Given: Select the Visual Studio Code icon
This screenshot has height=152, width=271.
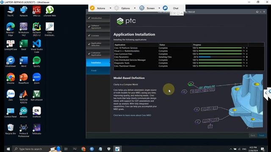Looking at the screenshot, I should pyautogui.click(x=37, y=46).
